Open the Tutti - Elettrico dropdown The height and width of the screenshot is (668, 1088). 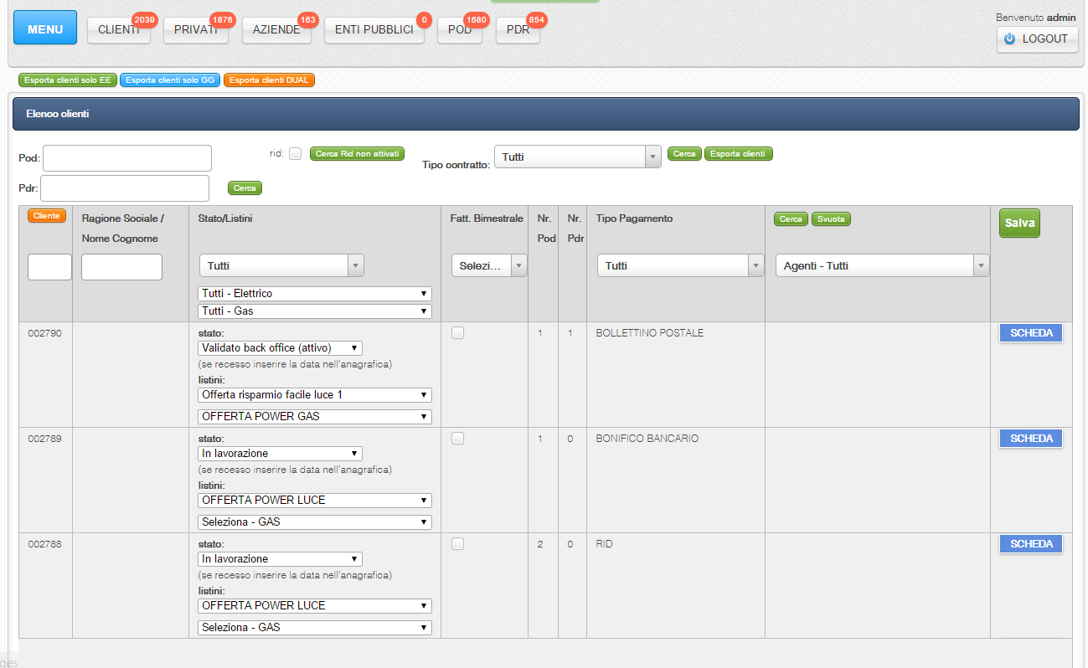(315, 294)
